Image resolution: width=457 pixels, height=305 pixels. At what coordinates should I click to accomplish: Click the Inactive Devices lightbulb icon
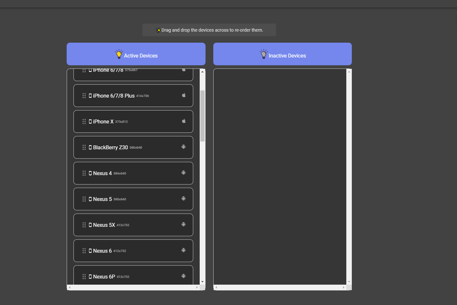(x=264, y=54)
